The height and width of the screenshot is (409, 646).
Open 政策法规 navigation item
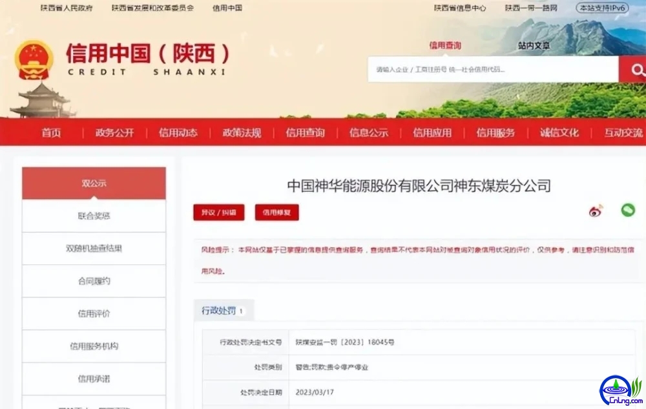[x=242, y=132]
